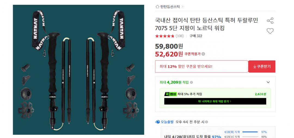Expand the 적립 details chevron

pos(268,82)
